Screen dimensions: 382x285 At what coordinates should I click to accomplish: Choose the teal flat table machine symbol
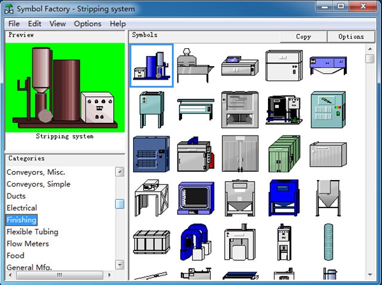(195, 109)
